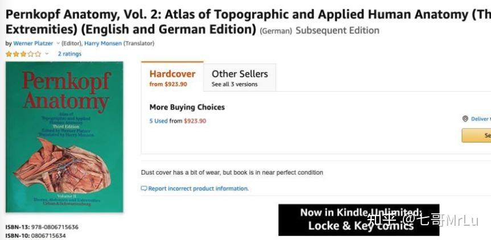Click the Kindle Unlimited Locke & Key banner
The image size is (491, 240).
(358, 220)
